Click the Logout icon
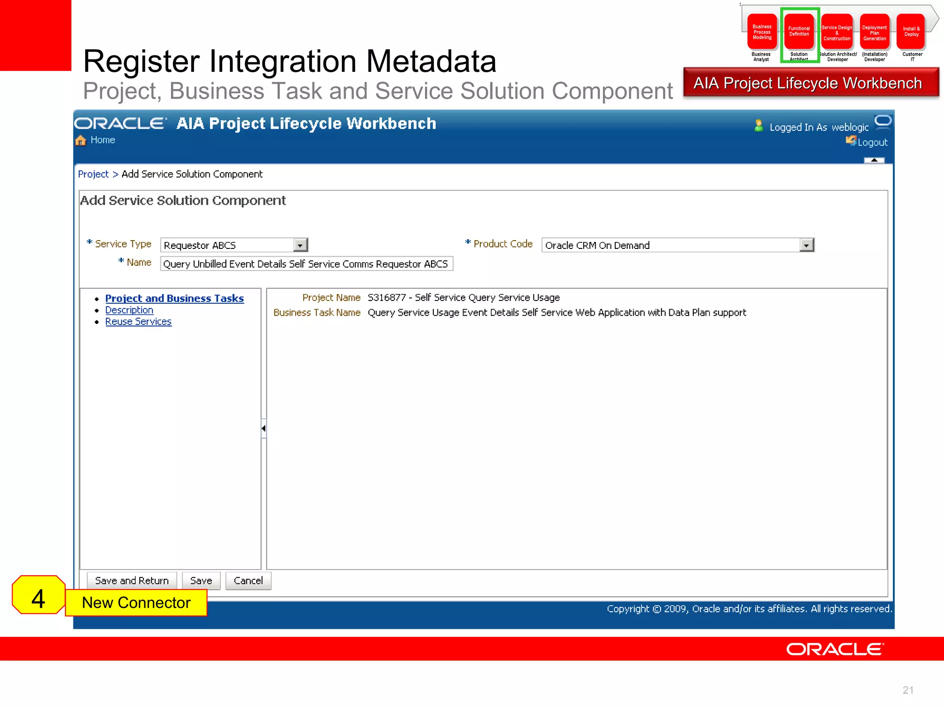The width and height of the screenshot is (944, 708). click(x=851, y=141)
